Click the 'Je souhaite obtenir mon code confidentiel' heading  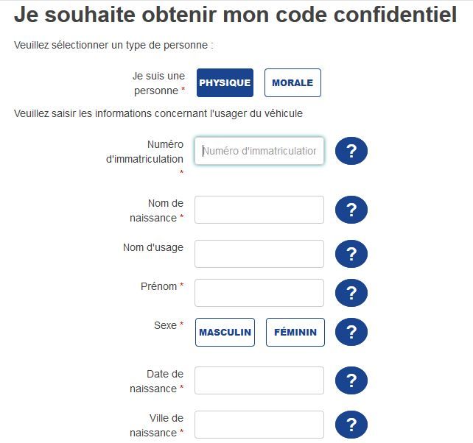coord(236,15)
